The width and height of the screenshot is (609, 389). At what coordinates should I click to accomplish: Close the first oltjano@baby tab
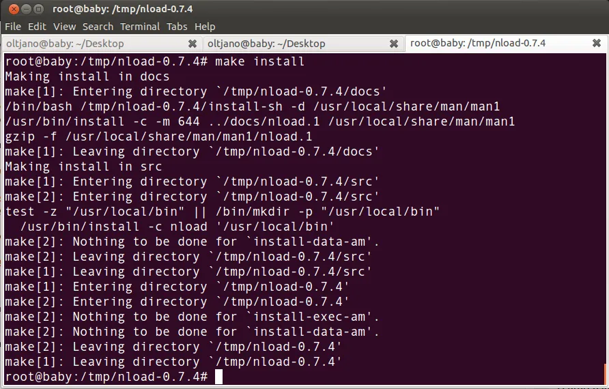click(193, 44)
